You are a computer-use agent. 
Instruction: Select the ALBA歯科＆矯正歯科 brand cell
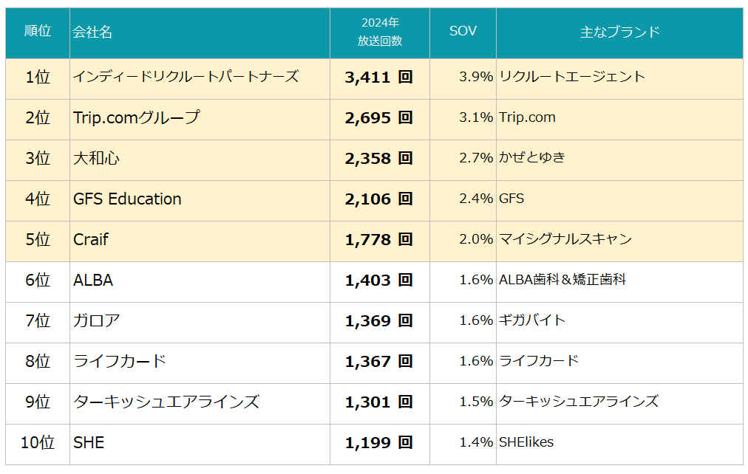tap(562, 280)
